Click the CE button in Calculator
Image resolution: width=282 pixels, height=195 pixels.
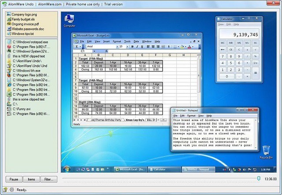click(231, 50)
